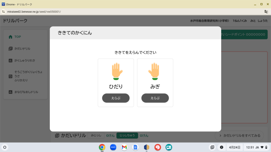
Task: Click the 0けん count after じっしちゅう
Action: point(144,136)
